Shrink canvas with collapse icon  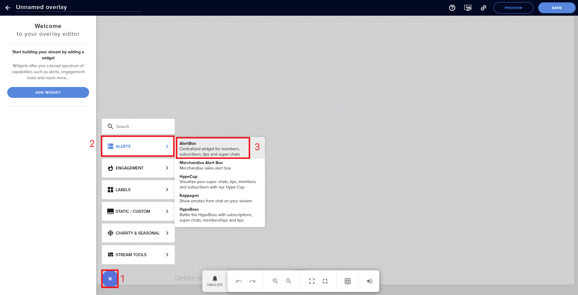(x=325, y=281)
